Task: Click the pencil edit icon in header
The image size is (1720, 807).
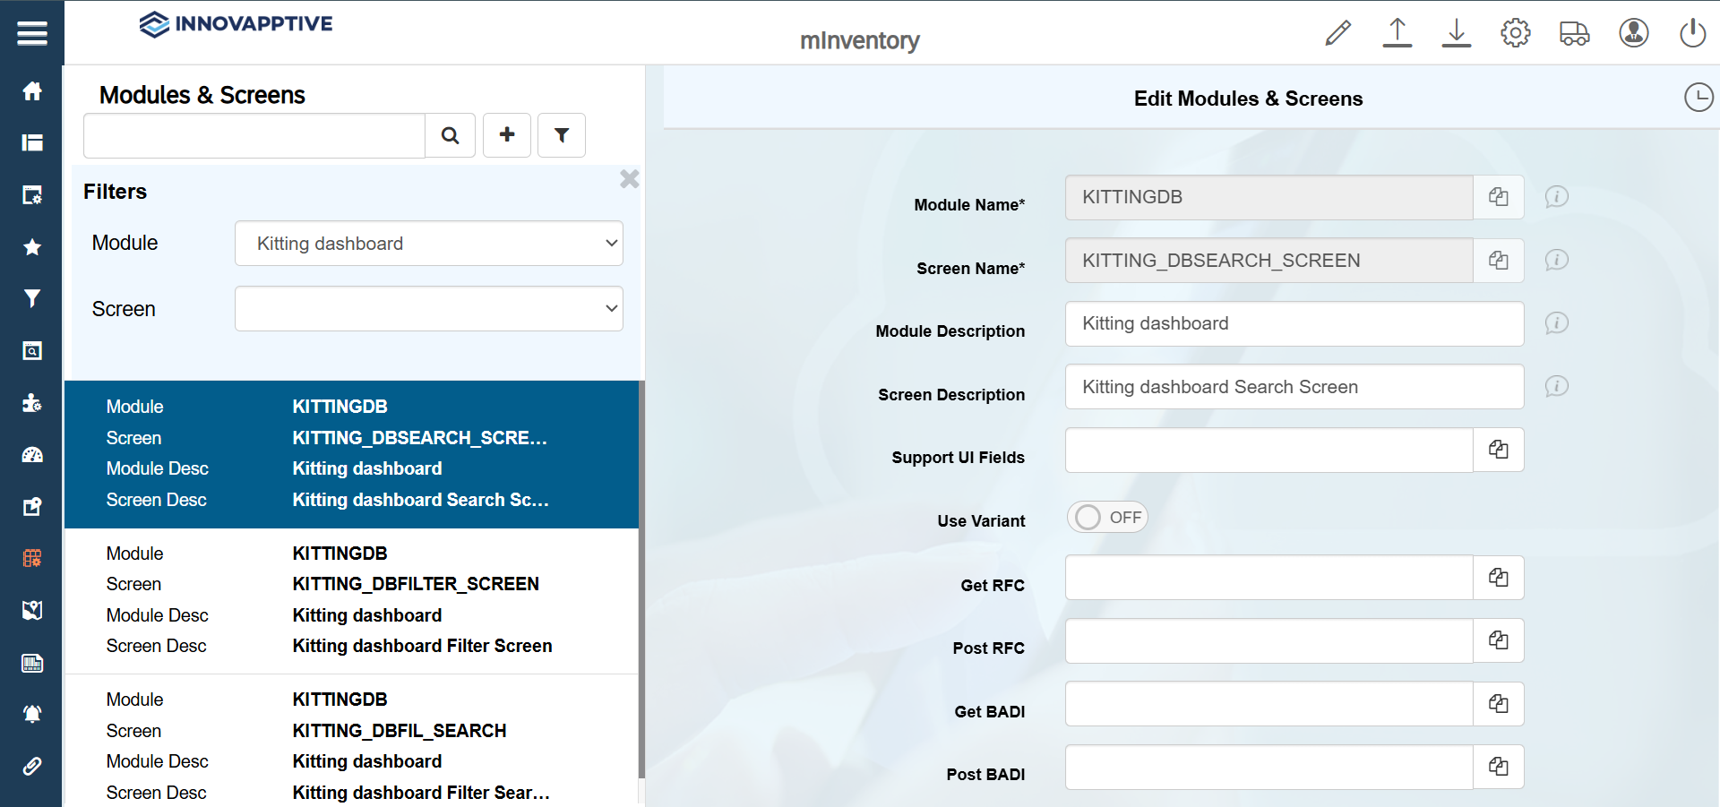Action: coord(1338,33)
